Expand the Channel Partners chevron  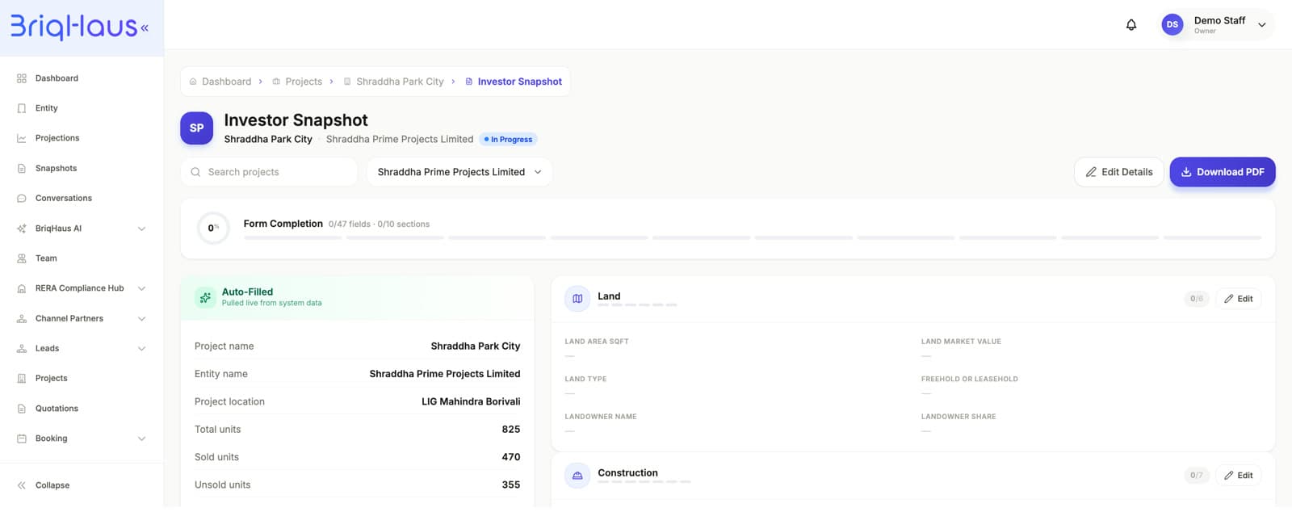click(x=141, y=319)
